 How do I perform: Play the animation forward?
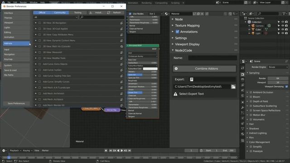pos(122,151)
